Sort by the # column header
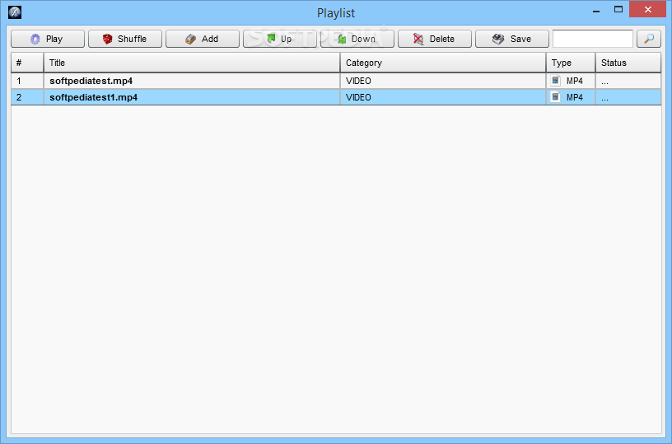This screenshot has width=672, height=444. (27, 63)
